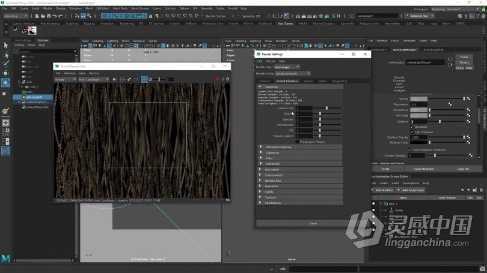Open the Workspace Modeling Standard dropdown

pos(455,9)
